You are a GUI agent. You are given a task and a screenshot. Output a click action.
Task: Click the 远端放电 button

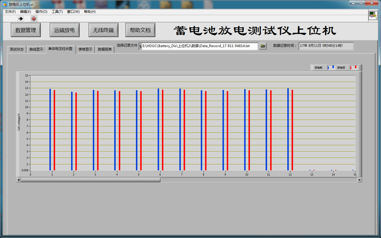(65, 30)
